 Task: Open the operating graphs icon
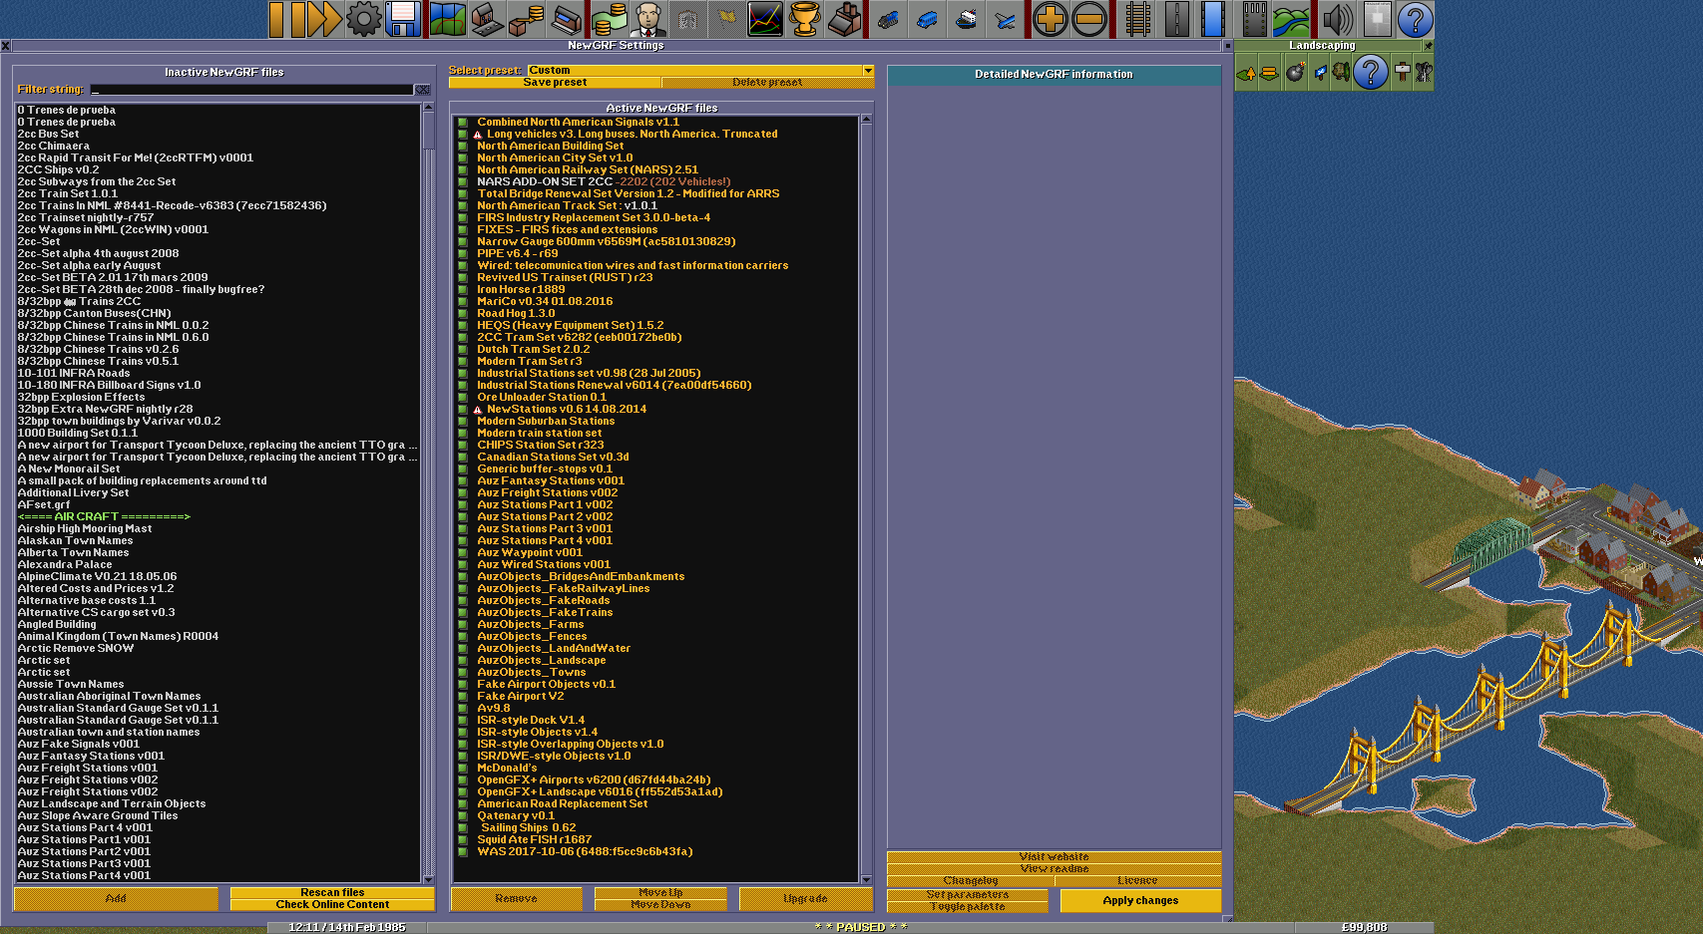pyautogui.click(x=765, y=19)
